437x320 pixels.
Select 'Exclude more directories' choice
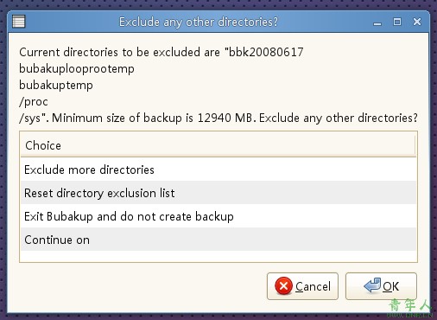coord(218,170)
